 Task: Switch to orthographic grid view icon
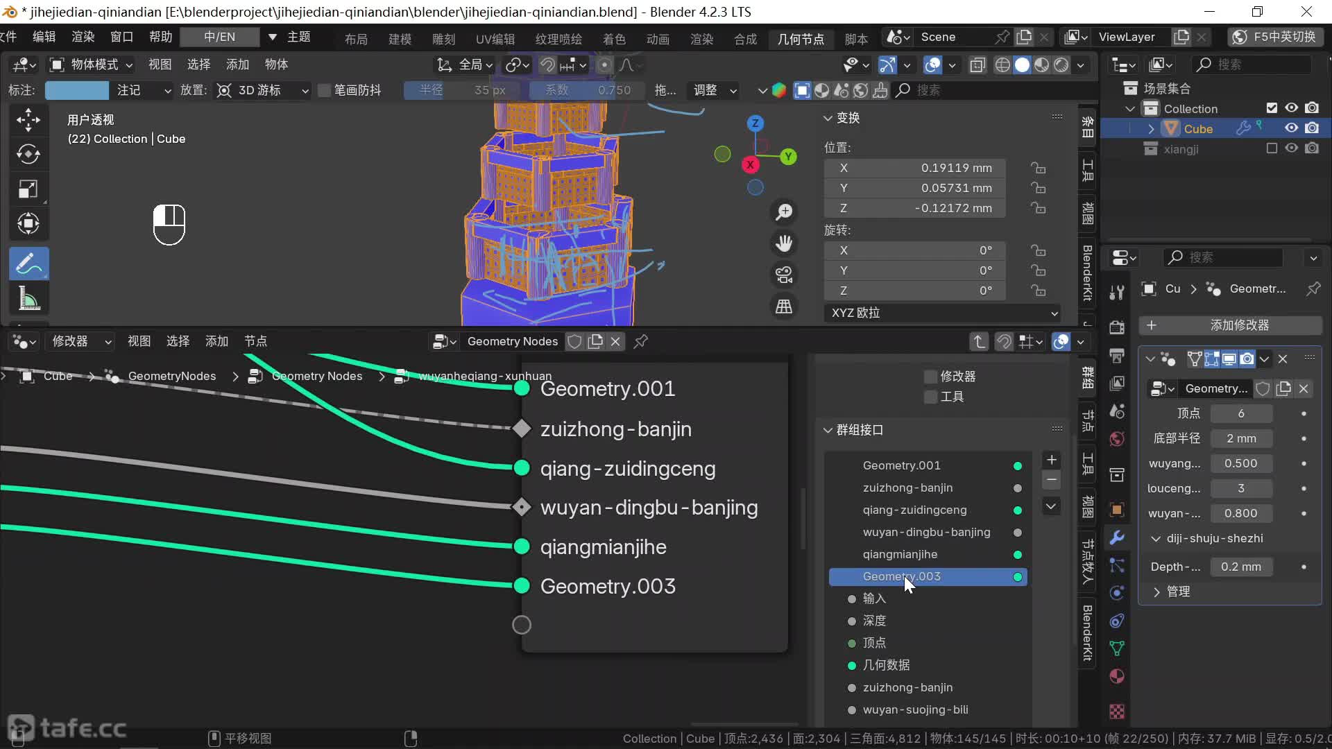tap(784, 307)
